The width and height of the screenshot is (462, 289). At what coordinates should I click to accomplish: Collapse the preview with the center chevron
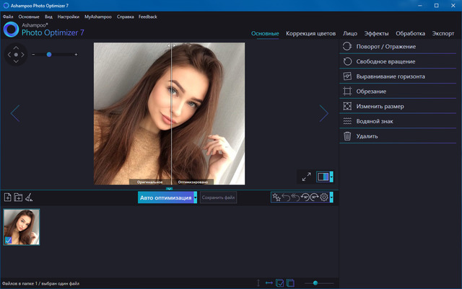[x=169, y=189]
